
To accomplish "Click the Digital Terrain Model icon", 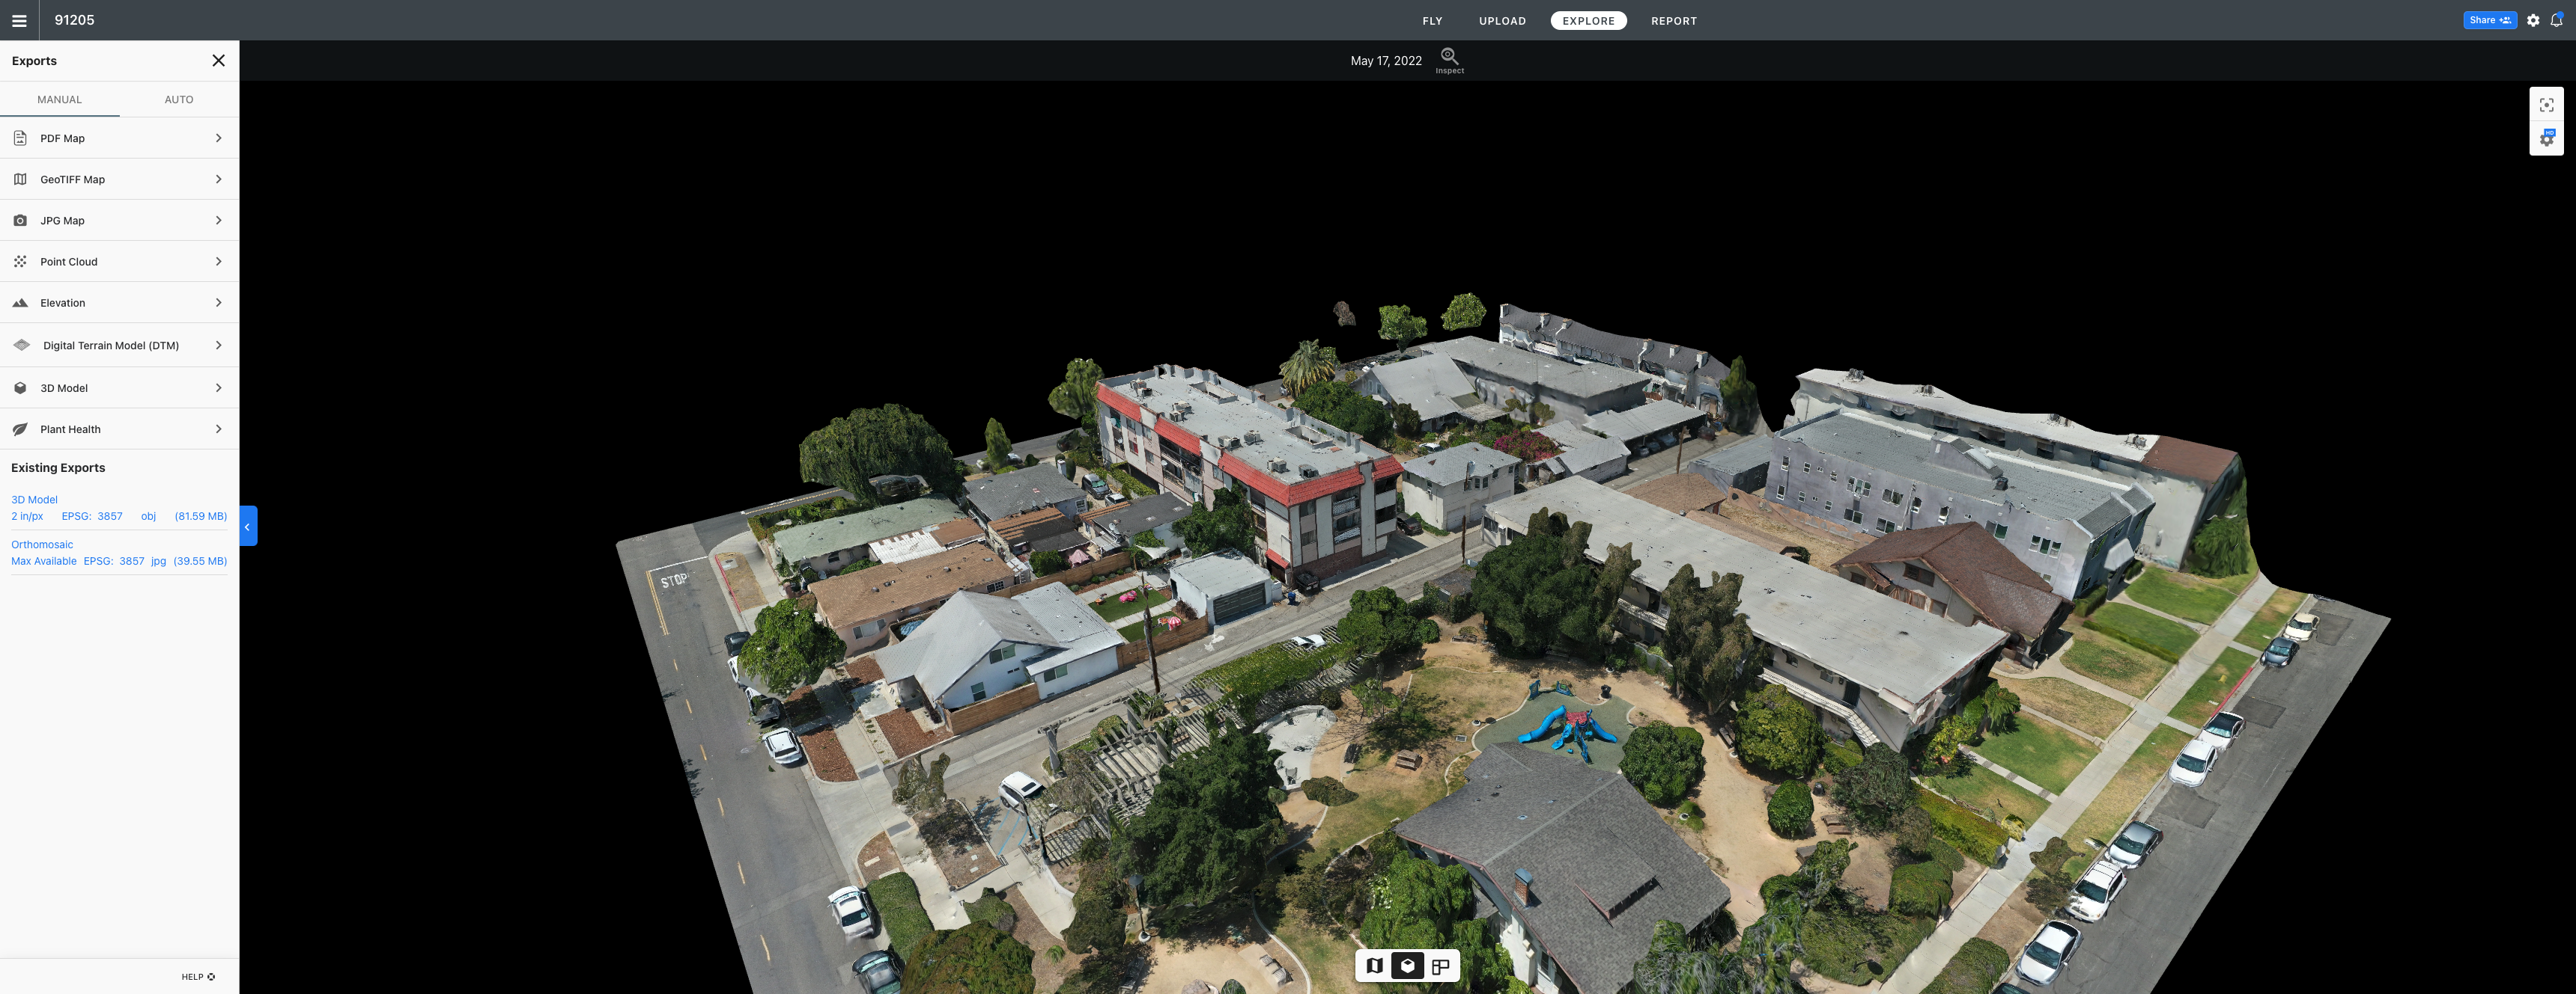I will pos(21,345).
